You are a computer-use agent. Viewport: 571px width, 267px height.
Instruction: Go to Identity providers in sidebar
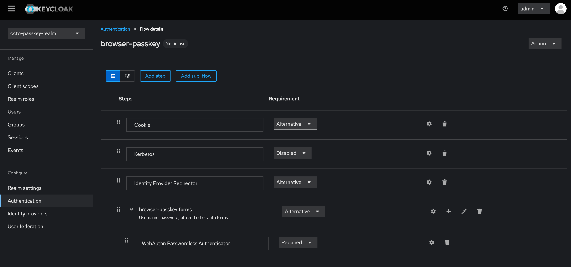pos(28,214)
